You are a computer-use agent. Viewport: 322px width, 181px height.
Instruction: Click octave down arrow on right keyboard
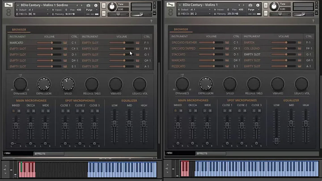tap(167, 172)
